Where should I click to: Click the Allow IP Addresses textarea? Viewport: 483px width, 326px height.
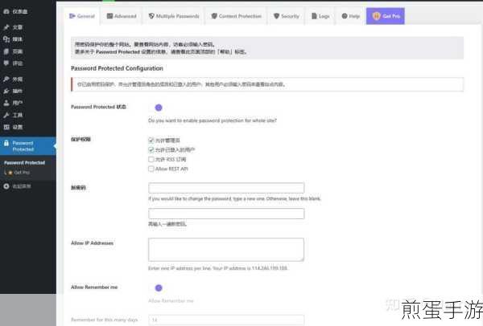(226, 250)
